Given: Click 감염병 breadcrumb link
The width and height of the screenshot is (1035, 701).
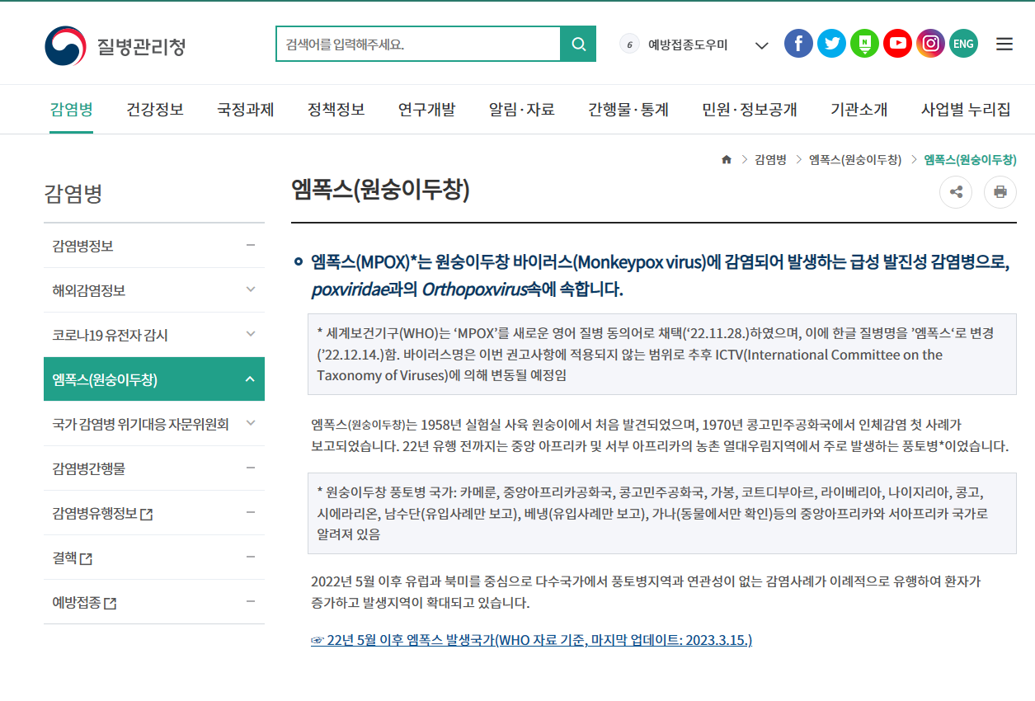Looking at the screenshot, I should [770, 159].
